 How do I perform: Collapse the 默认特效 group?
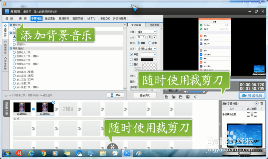point(11,25)
